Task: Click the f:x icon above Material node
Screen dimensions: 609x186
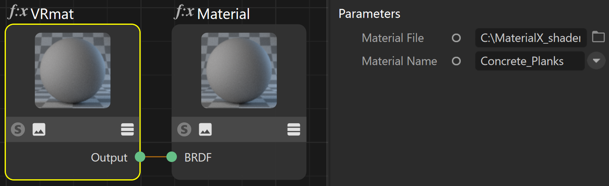Action: tap(184, 13)
